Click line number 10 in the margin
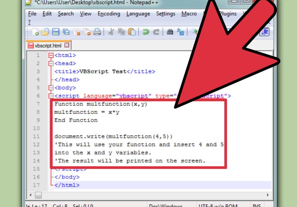297x207 pixels. pyautogui.click(x=36, y=128)
